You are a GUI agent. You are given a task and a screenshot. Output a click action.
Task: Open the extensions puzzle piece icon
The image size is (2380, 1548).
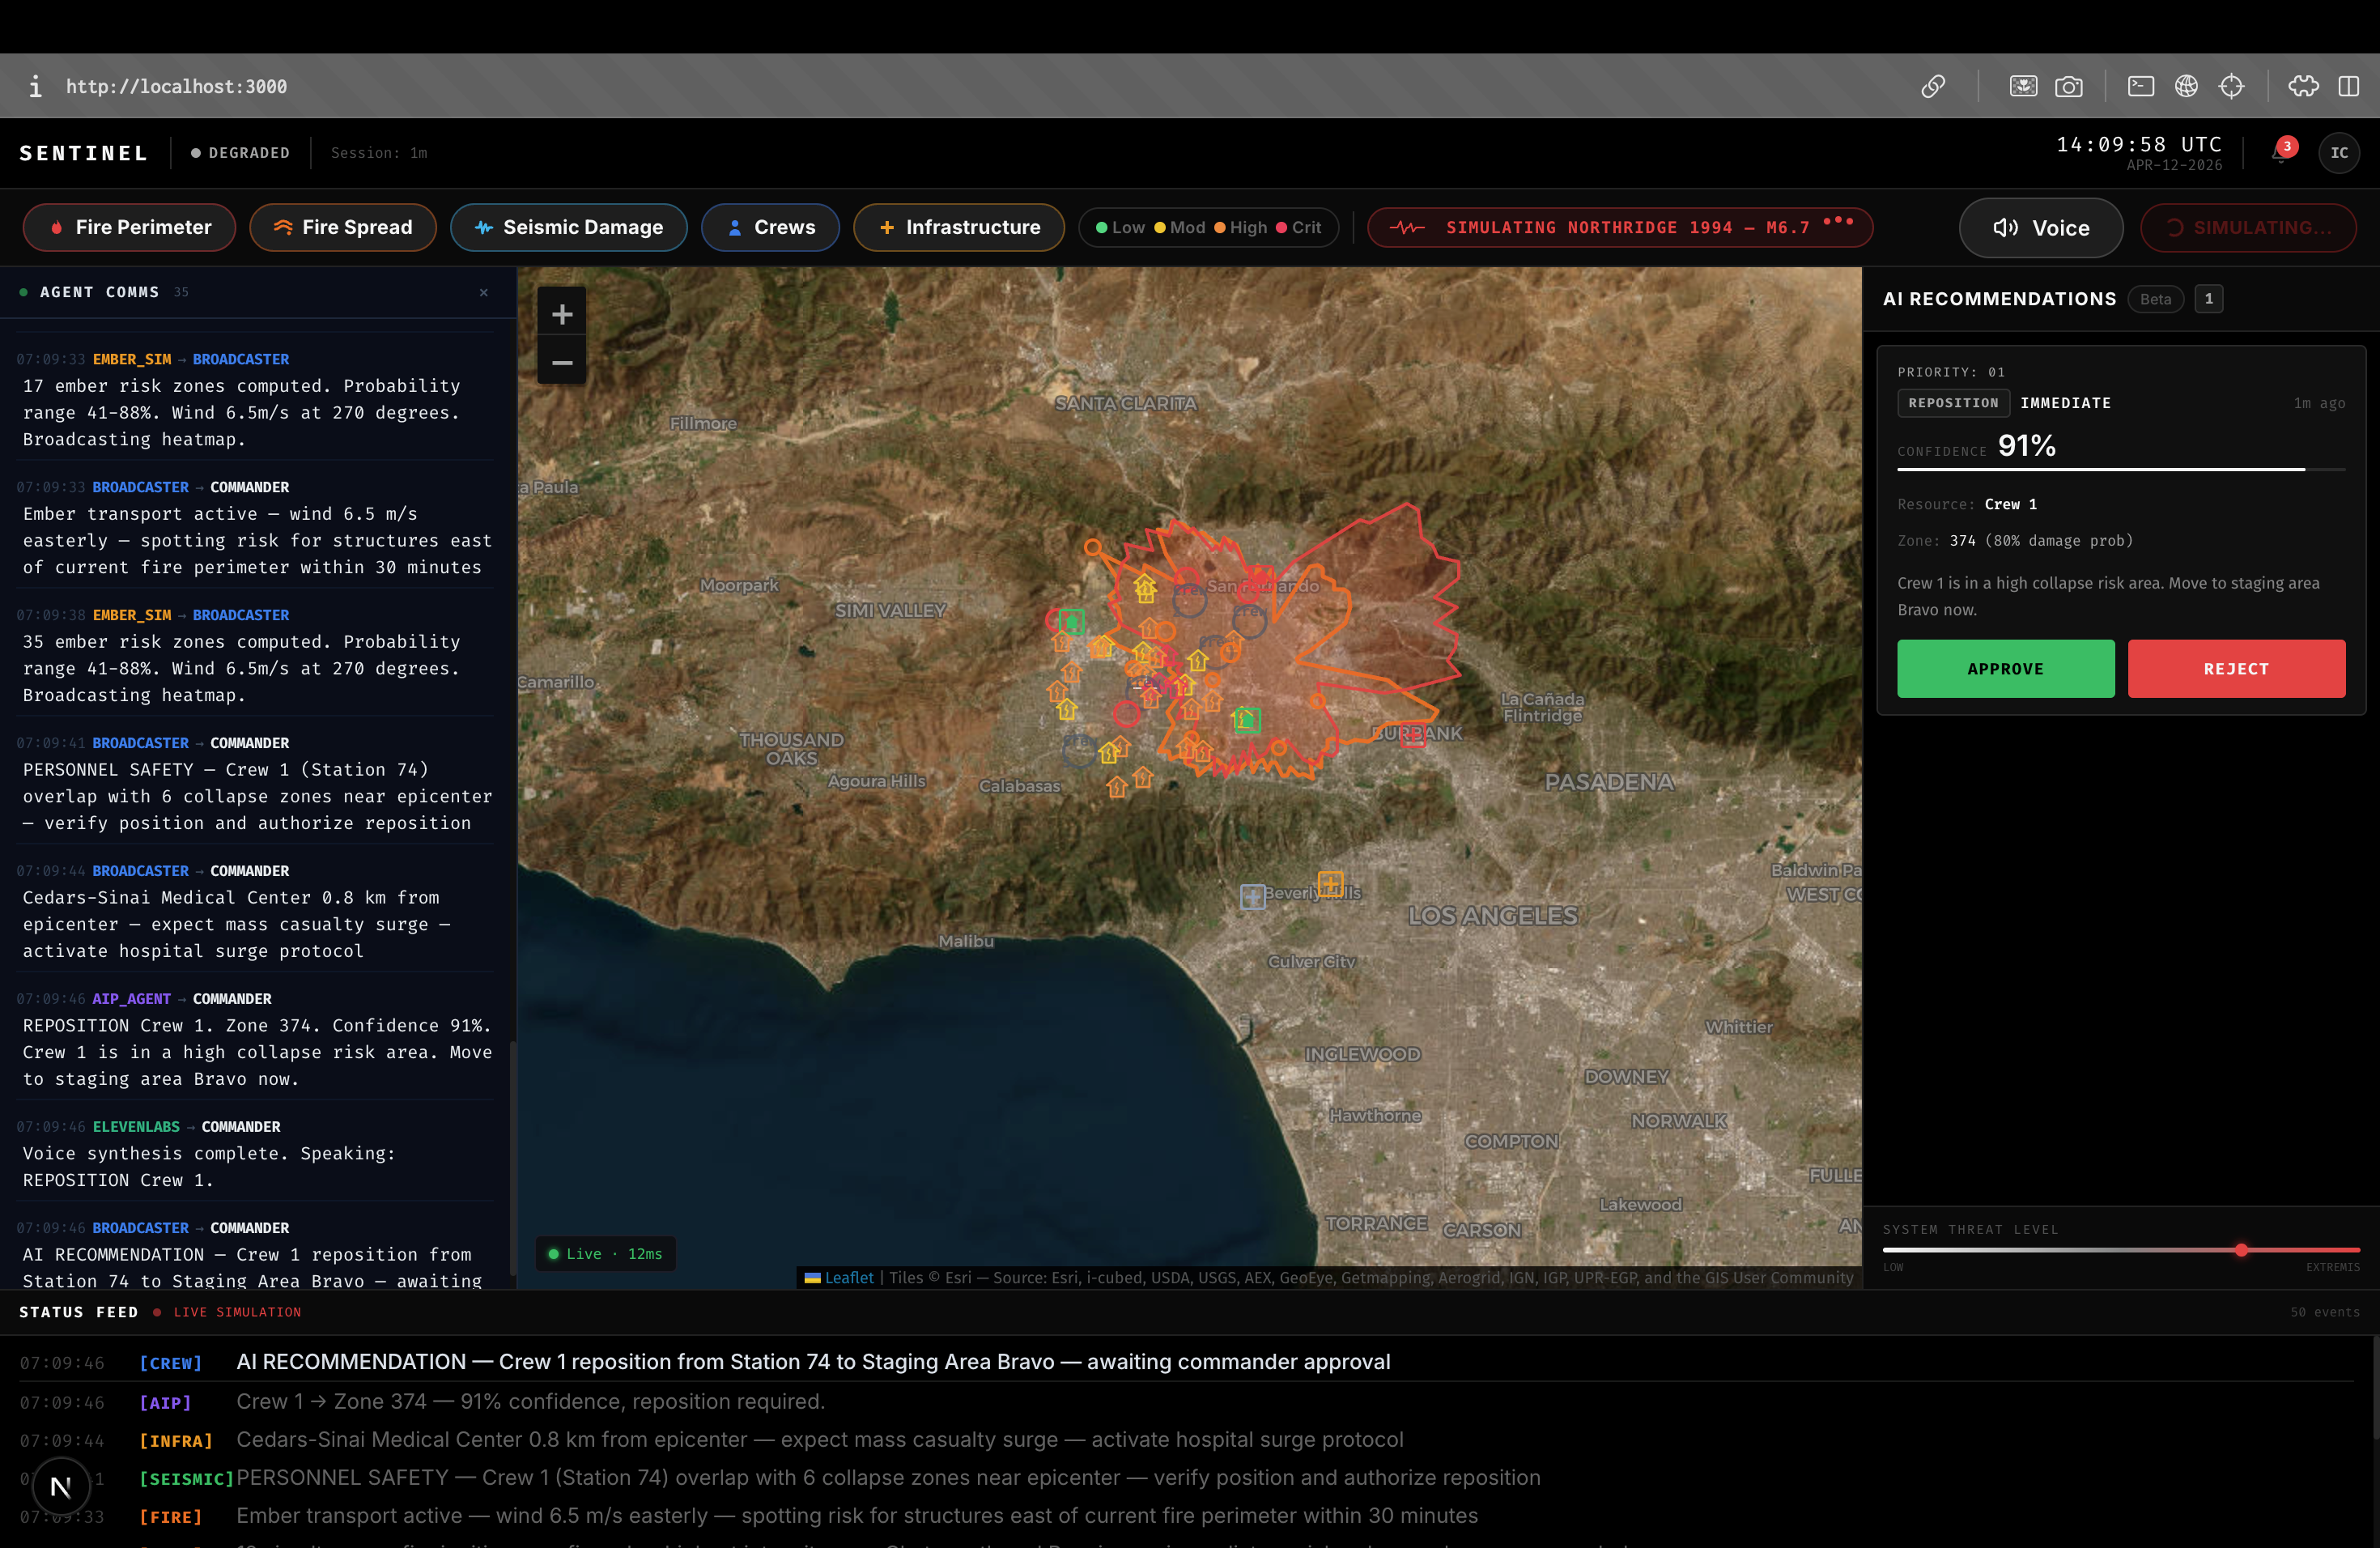click(2303, 87)
